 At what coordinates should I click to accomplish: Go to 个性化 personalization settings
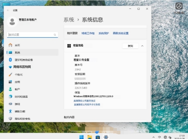pos(19,75)
